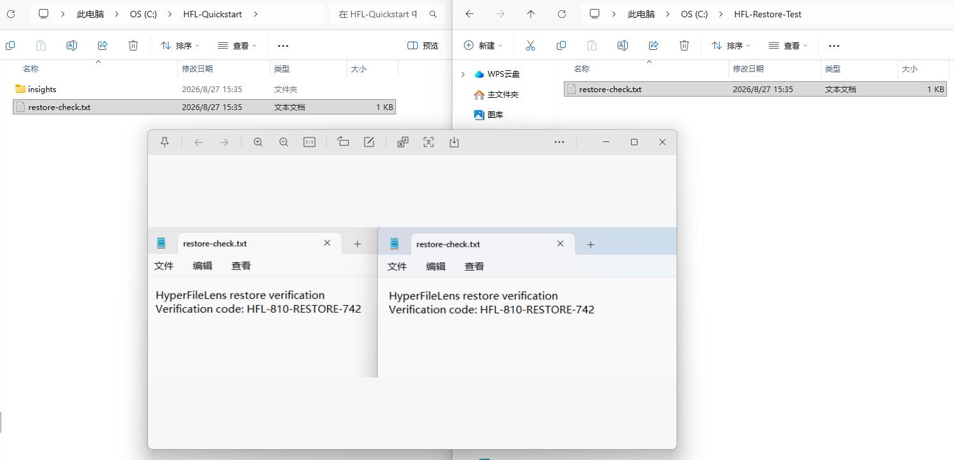The height and width of the screenshot is (460, 954).
Task: Click the search box in HFL-Quickstart
Action: coord(387,13)
